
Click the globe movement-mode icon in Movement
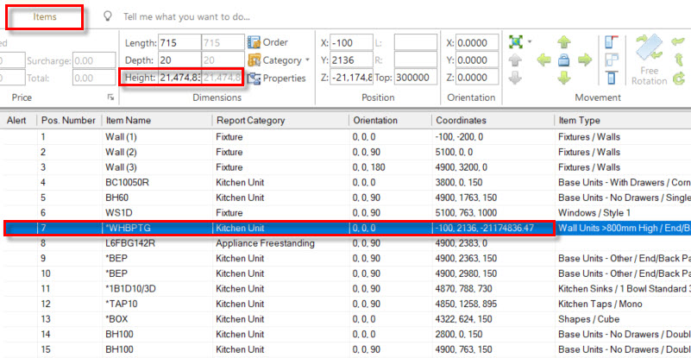[x=515, y=42]
